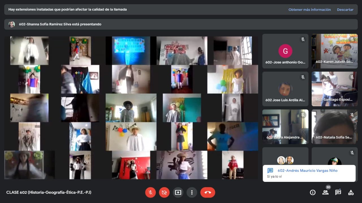Turn on the camera in the call controls
Image resolution: width=362 pixels, height=203 pixels.
164,193
